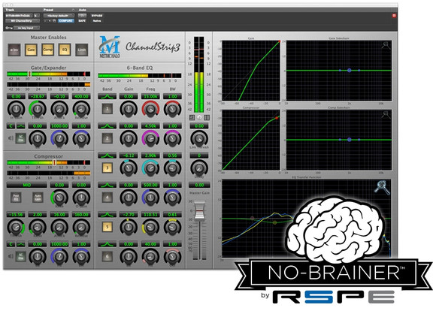Click the gate Release knob
The width and height of the screenshot is (433, 311).
tap(81, 109)
